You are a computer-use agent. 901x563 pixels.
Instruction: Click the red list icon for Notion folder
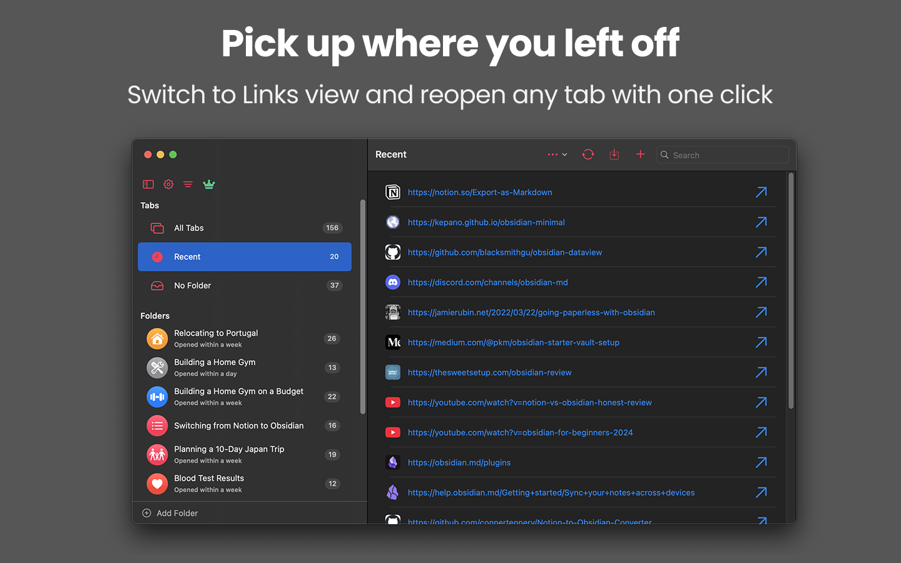pos(157,425)
